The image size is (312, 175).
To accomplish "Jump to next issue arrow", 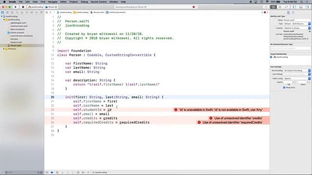I will tap(268, 12).
